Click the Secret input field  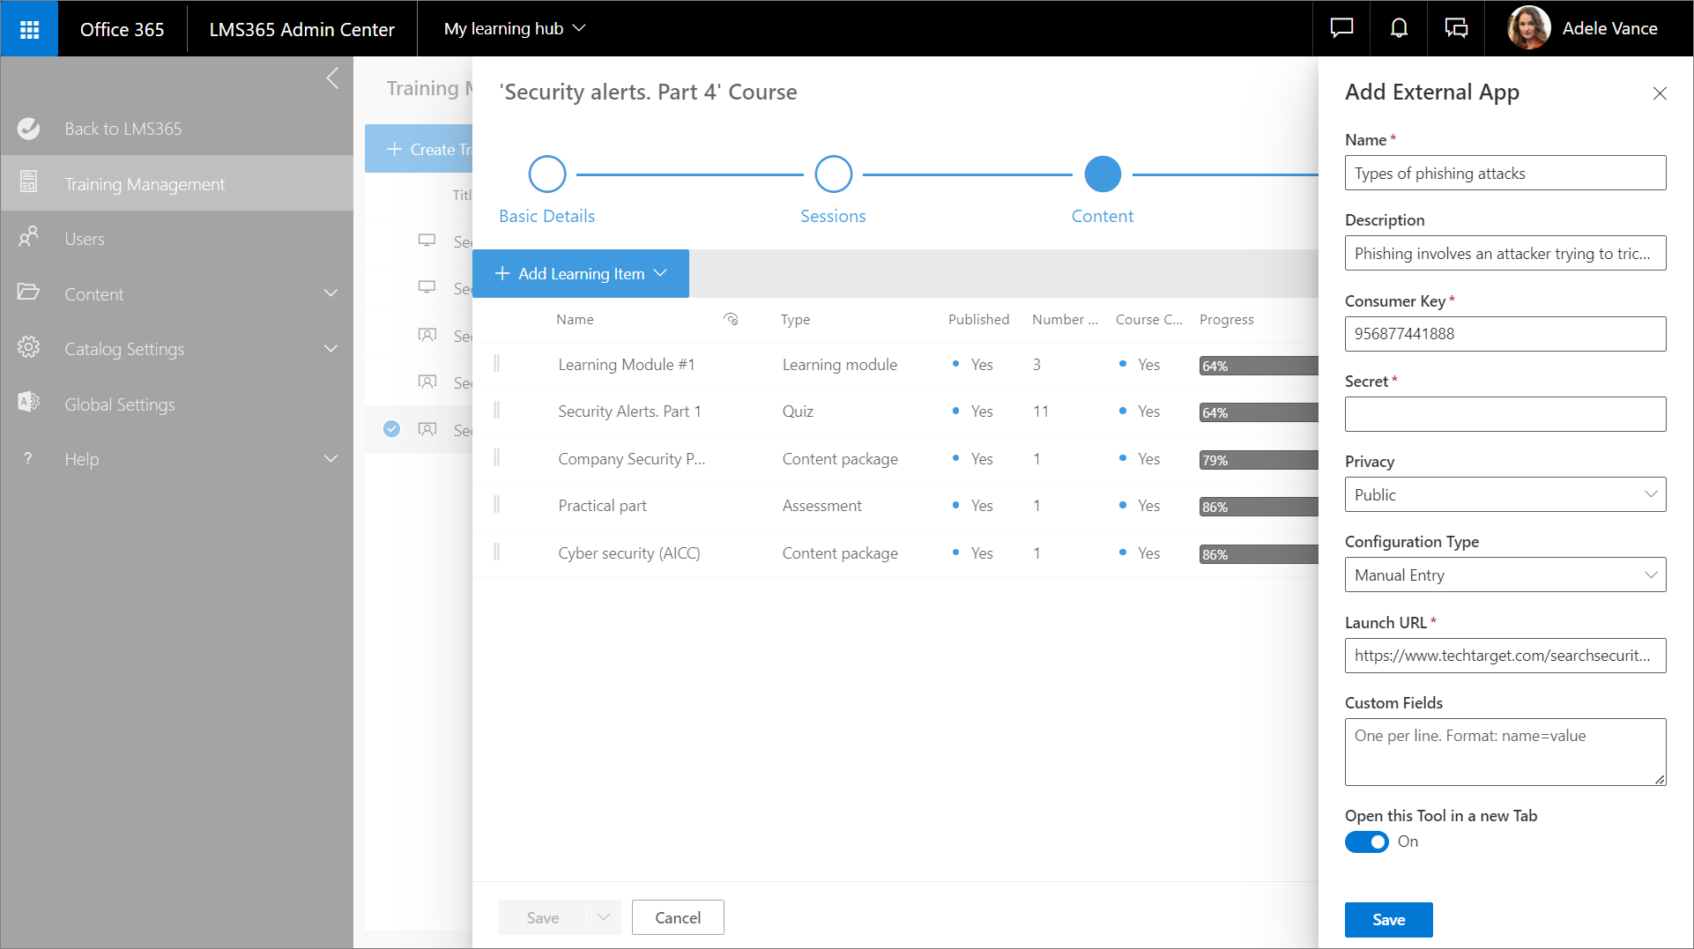(x=1505, y=414)
